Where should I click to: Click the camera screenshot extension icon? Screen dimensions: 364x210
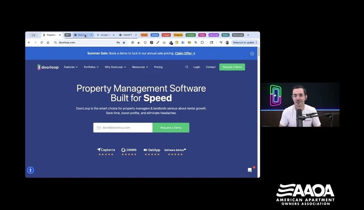164,42
